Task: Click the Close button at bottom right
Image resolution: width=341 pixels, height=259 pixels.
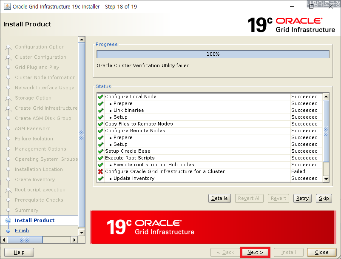Action: pyautogui.click(x=321, y=252)
